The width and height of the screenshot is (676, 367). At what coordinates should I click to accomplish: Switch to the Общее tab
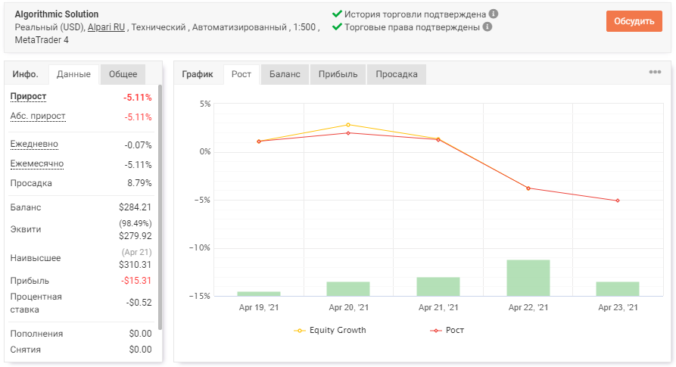coord(123,74)
